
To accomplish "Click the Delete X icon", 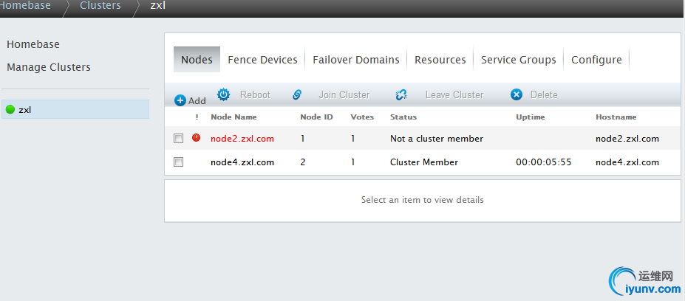I will tap(517, 94).
